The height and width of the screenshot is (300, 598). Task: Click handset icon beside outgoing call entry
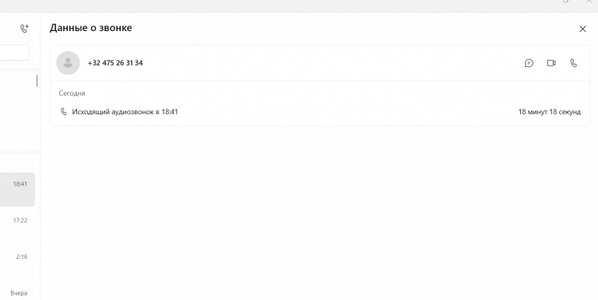tap(64, 112)
